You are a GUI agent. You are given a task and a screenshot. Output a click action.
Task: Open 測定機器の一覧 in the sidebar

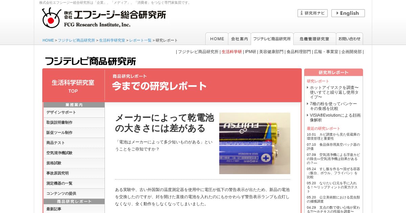point(74,184)
